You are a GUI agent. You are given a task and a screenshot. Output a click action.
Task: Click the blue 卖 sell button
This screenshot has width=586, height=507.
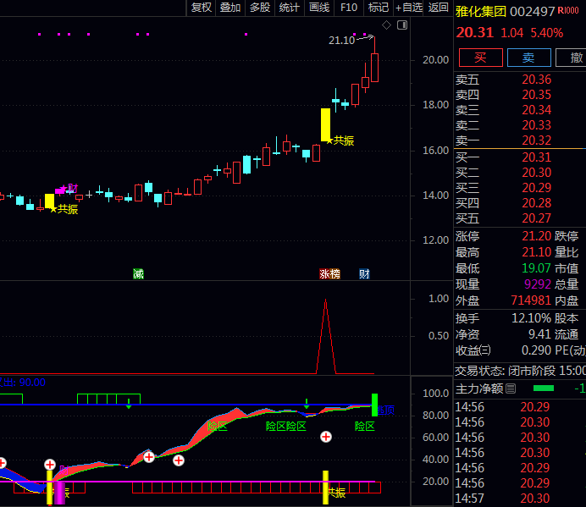(x=528, y=58)
